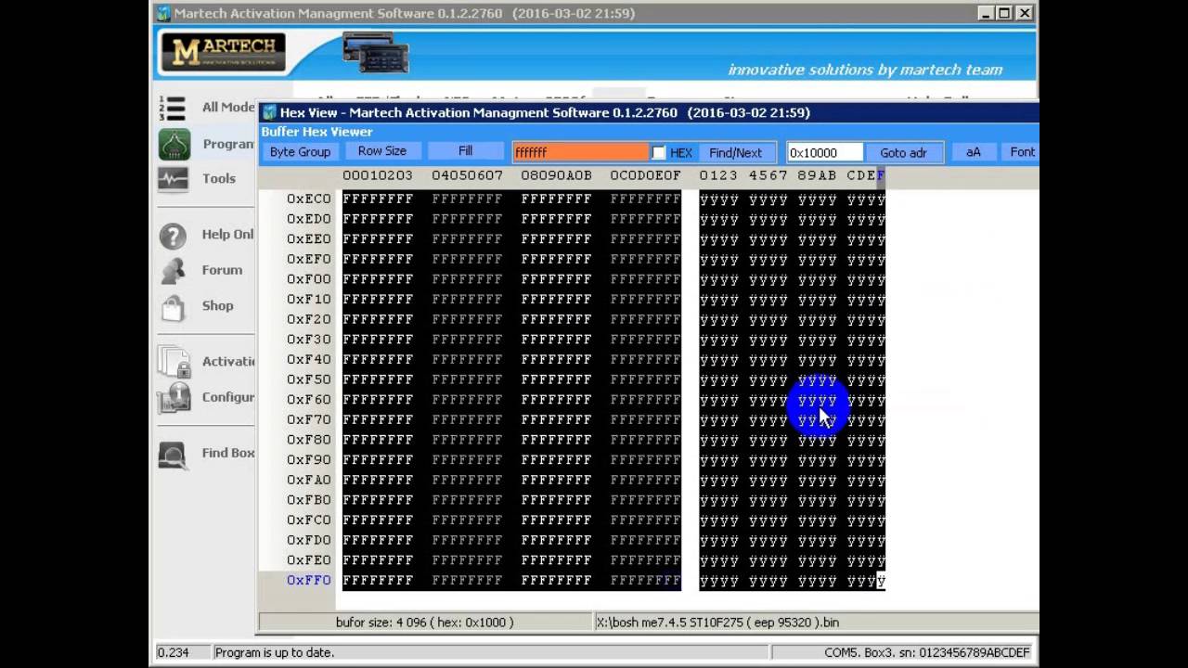Click first ASCII group in row 0xF10
The width and height of the screenshot is (1188, 668).
click(719, 300)
